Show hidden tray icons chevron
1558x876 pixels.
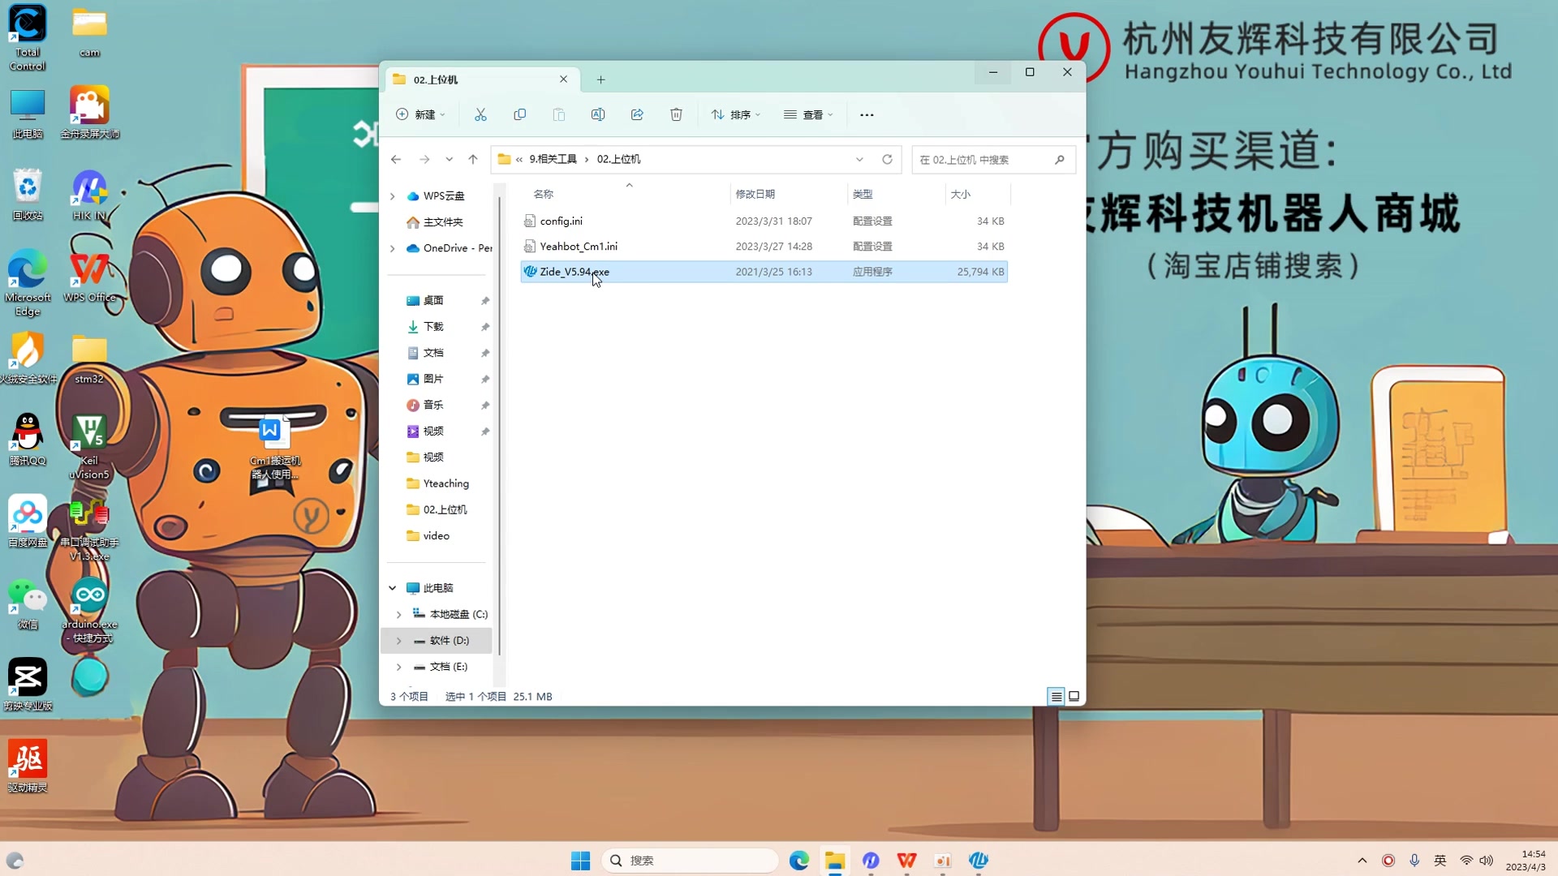[1362, 861]
